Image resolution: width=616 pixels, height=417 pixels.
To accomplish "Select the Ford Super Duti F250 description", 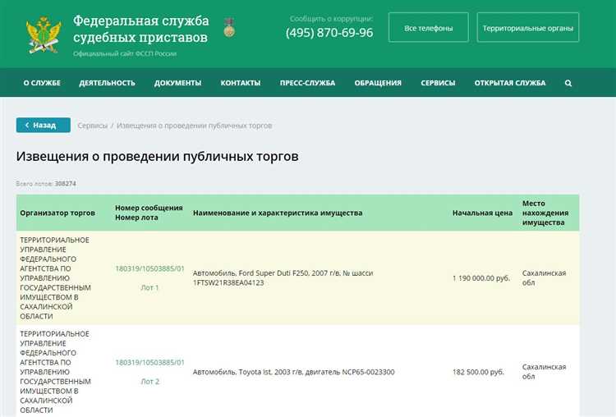I will (283, 278).
